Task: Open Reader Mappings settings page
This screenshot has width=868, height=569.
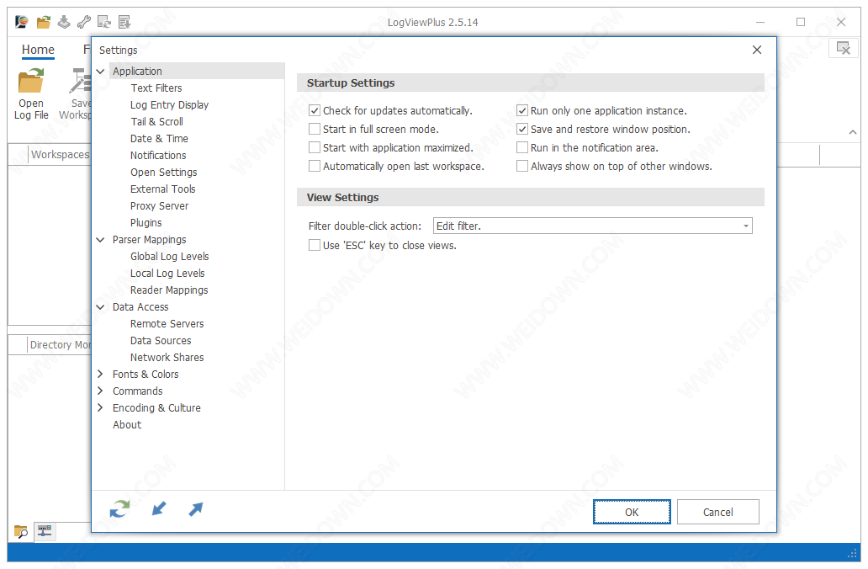Action: tap(169, 290)
